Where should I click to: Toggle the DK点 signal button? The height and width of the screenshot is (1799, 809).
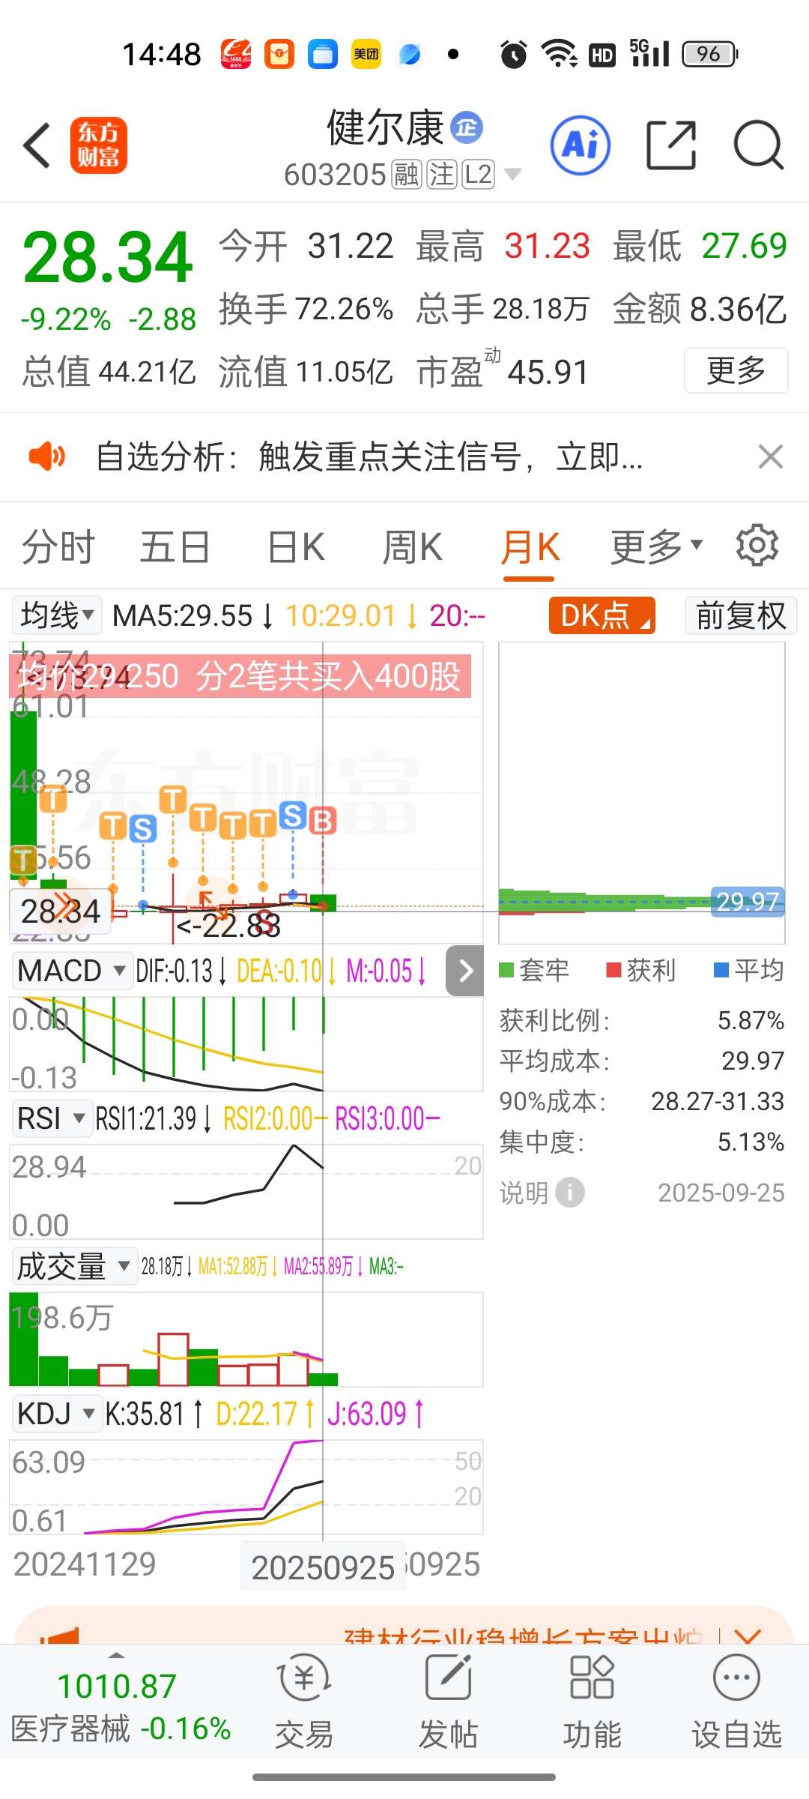(x=602, y=615)
